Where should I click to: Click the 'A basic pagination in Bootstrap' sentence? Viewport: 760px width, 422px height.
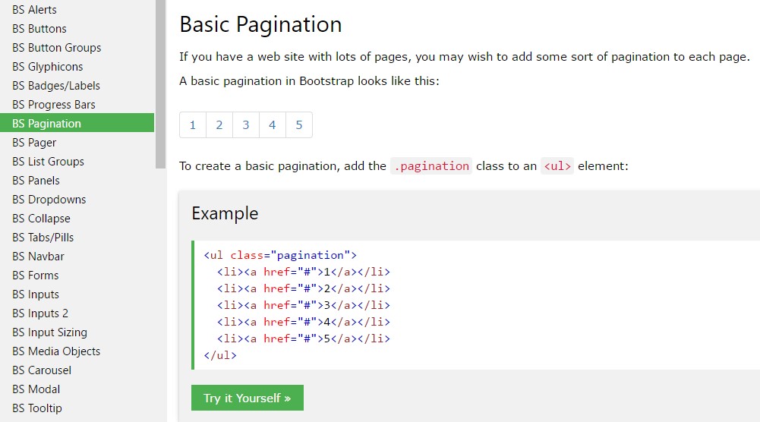pyautogui.click(x=309, y=81)
